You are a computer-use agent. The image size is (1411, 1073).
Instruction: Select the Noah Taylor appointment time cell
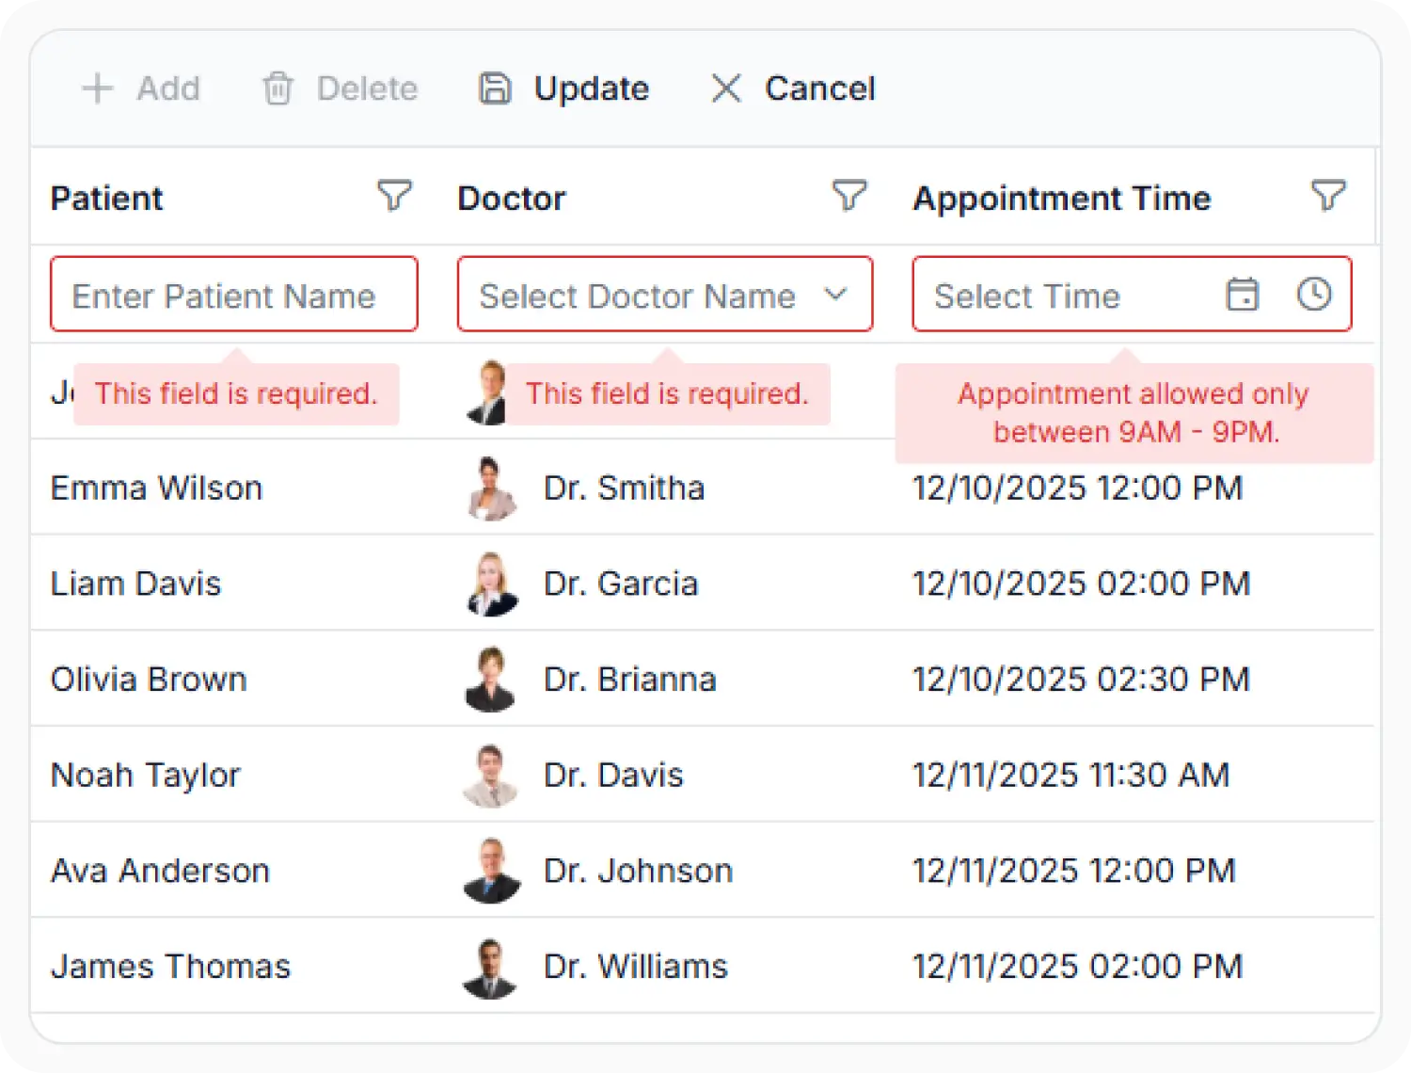tap(1071, 776)
